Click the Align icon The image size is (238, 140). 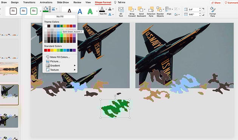tap(168, 9)
